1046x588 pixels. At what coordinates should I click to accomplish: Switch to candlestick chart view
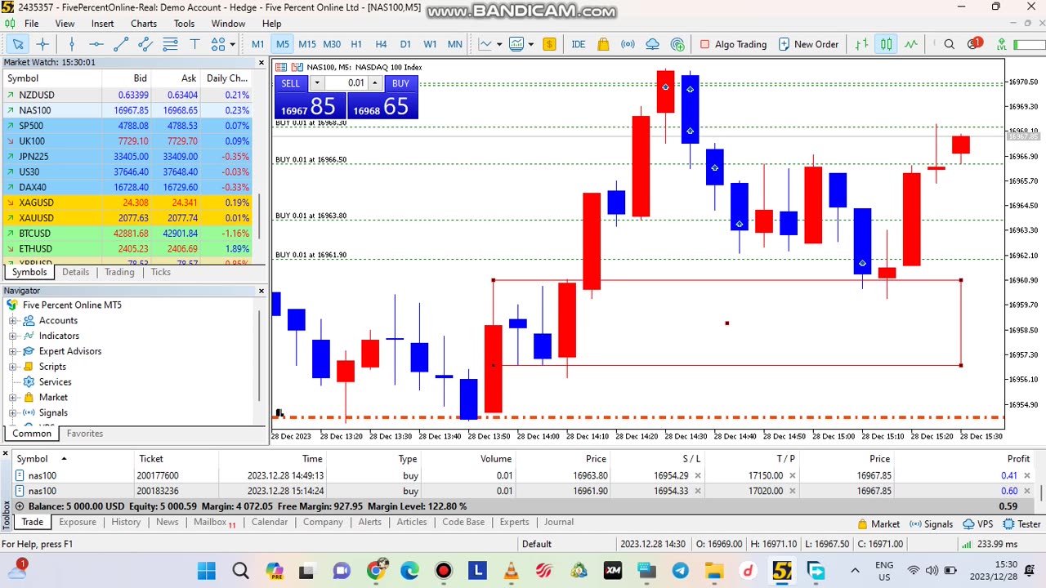(x=886, y=44)
